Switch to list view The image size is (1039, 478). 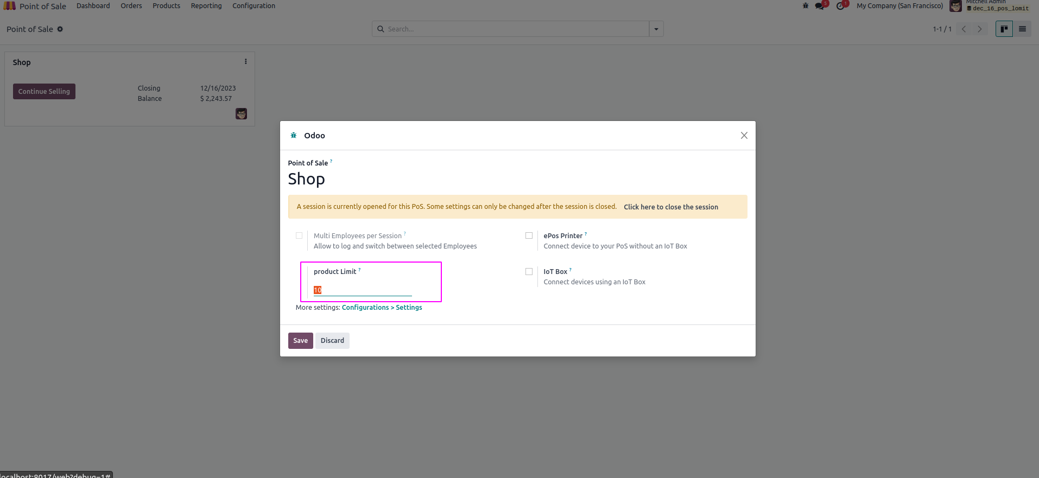[x=1022, y=29]
